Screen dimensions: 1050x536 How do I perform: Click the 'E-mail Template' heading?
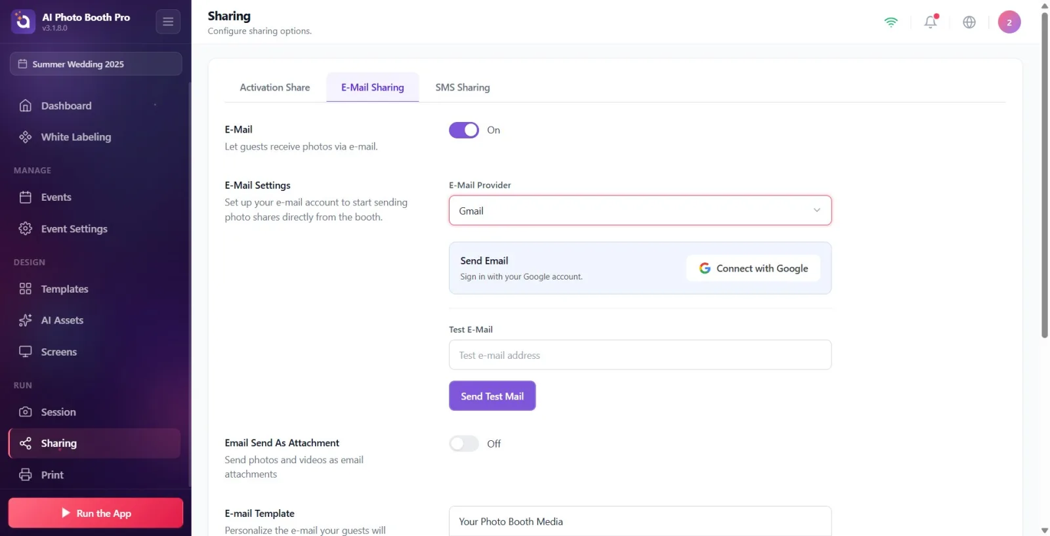click(260, 513)
